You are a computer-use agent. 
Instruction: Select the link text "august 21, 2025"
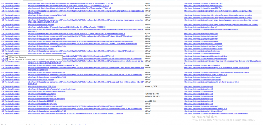150,101
